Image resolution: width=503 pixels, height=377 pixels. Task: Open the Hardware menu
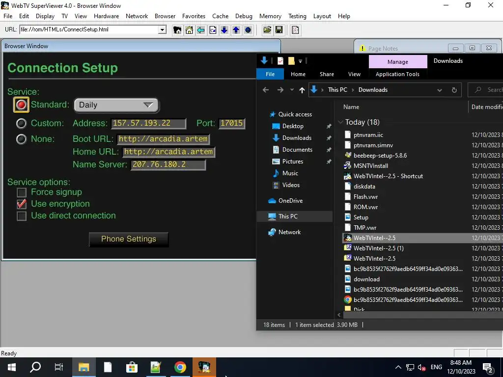106,16
